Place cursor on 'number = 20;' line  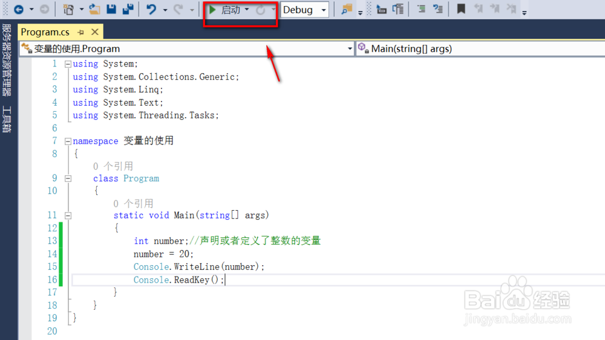pyautogui.click(x=163, y=254)
